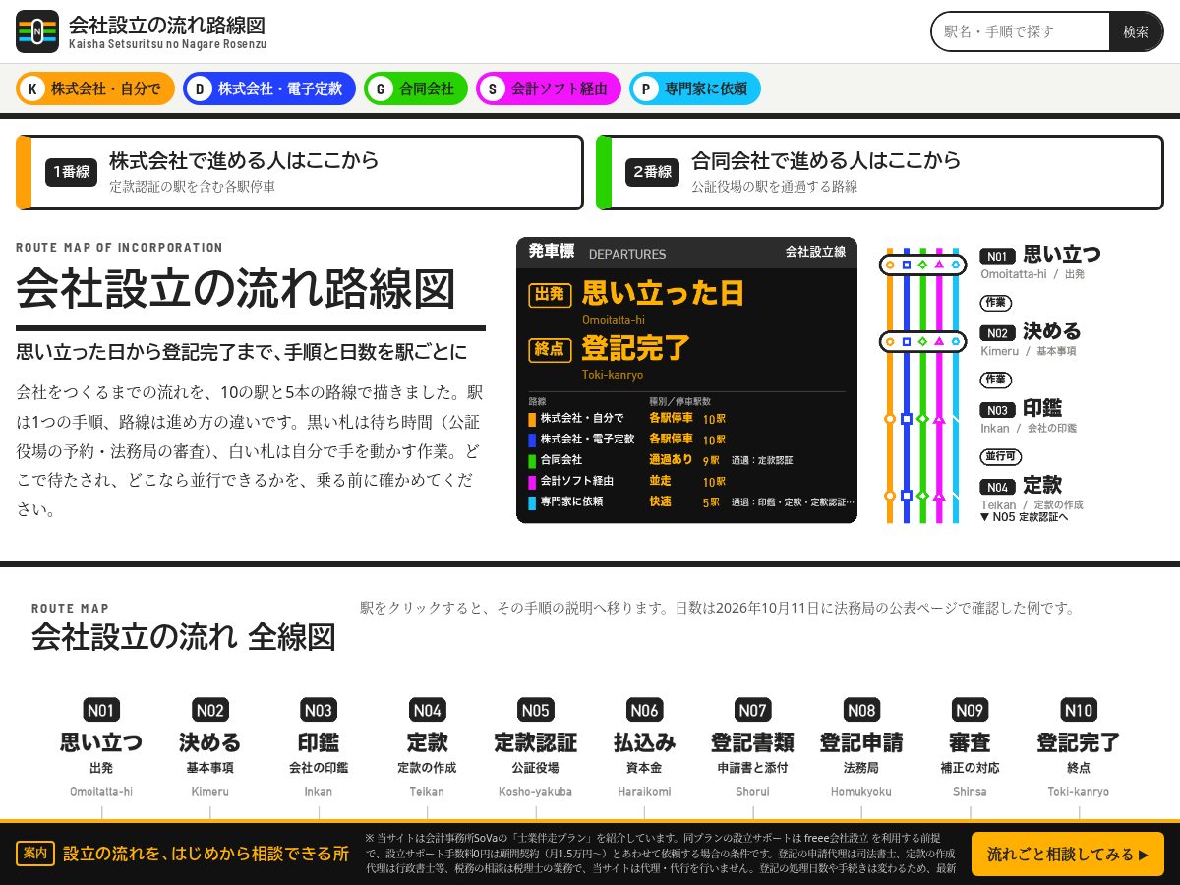Image resolution: width=1180 pixels, height=885 pixels.
Task: Click orange circle marker at N04 定款
Action: 890,496
